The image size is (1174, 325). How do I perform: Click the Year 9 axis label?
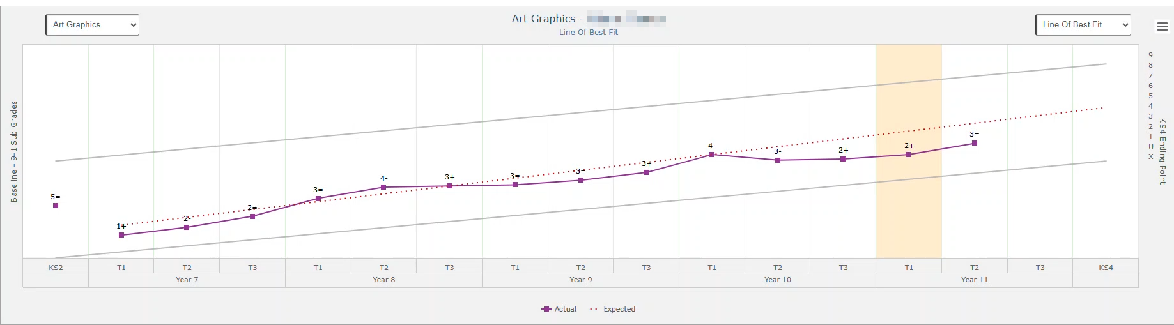[580, 280]
